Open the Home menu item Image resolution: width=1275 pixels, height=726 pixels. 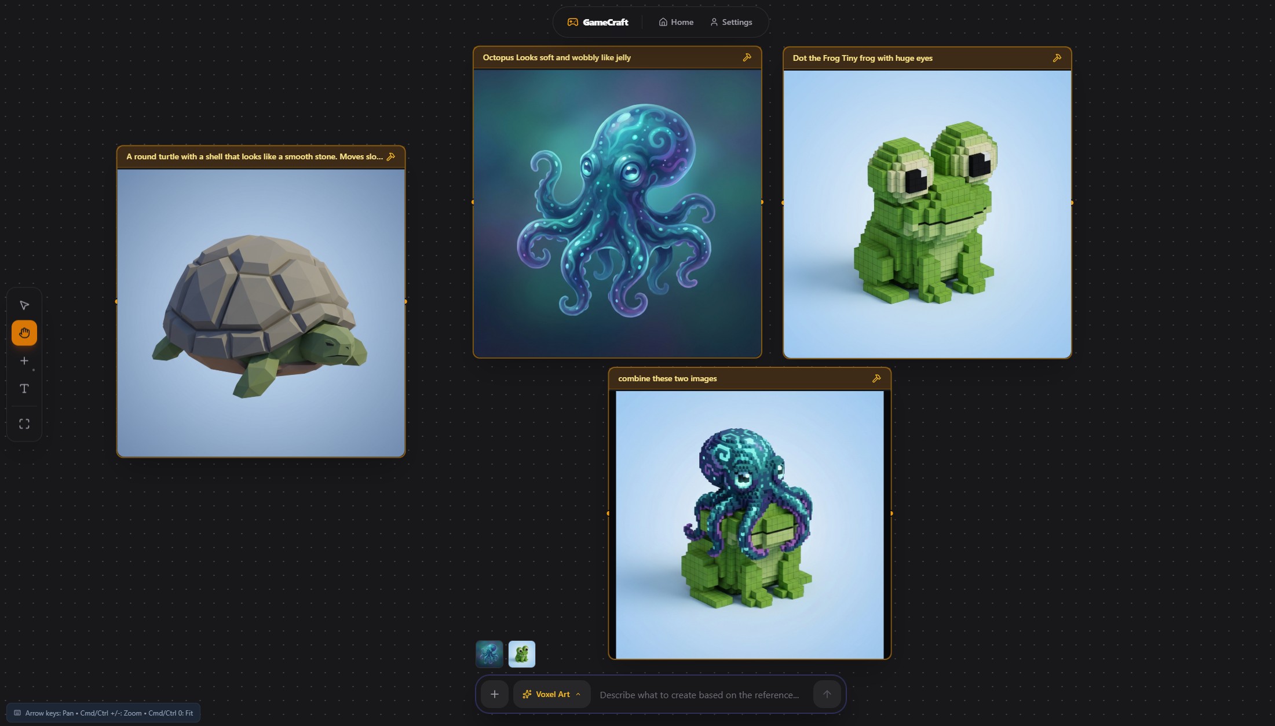point(676,22)
